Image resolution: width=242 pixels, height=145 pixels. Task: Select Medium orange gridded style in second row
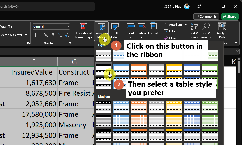tap(139, 121)
